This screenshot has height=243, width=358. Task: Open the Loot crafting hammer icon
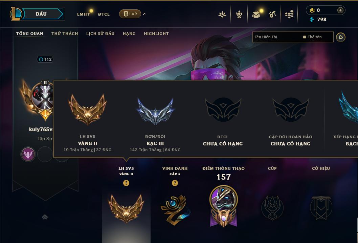[272, 14]
